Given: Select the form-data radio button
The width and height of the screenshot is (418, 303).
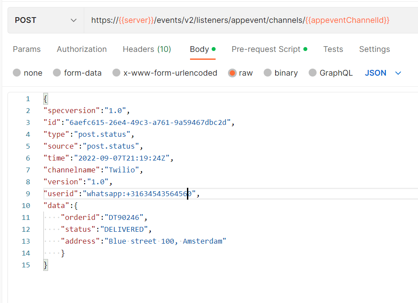Looking at the screenshot, I should click(x=57, y=73).
